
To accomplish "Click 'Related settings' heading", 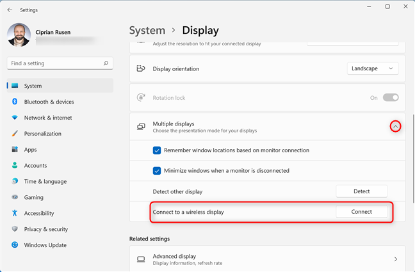I will click(x=149, y=239).
